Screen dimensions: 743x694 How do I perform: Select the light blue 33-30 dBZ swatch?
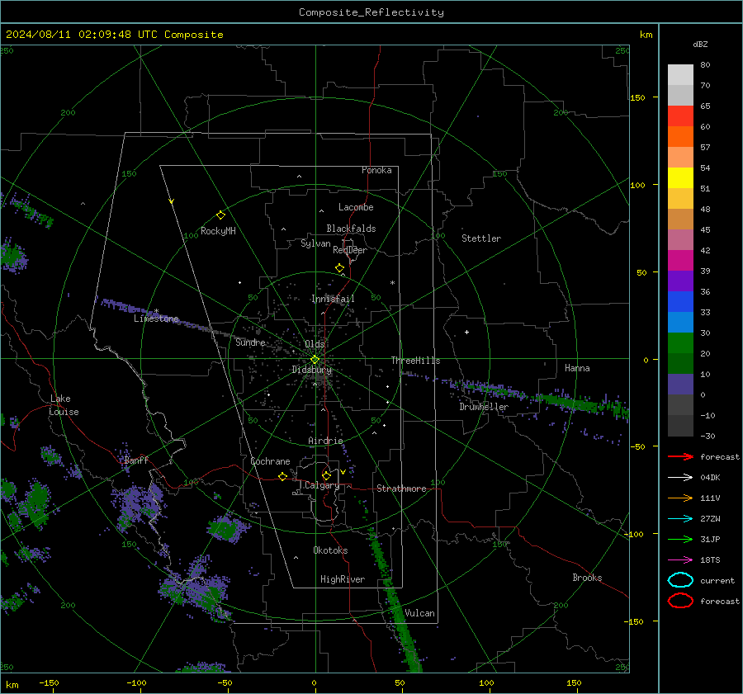tap(680, 322)
